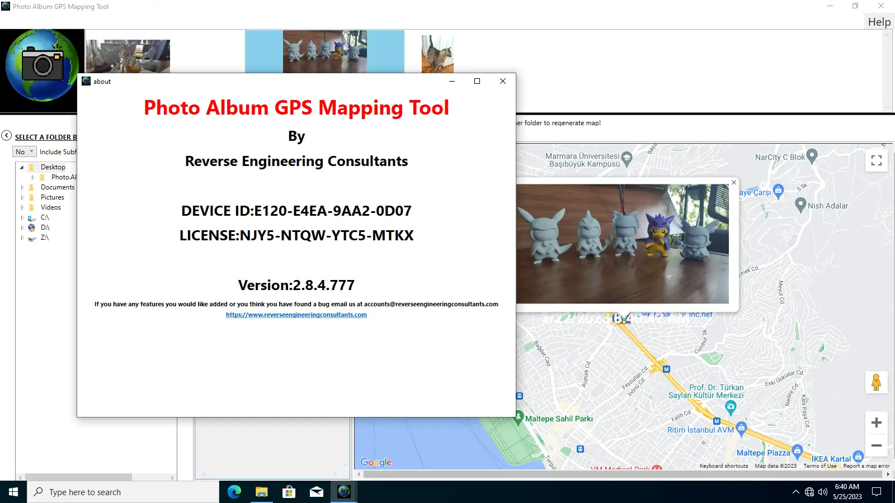895x503 pixels.
Task: Click the Ritim İstanbul AVM shopping pin
Action: [741, 429]
